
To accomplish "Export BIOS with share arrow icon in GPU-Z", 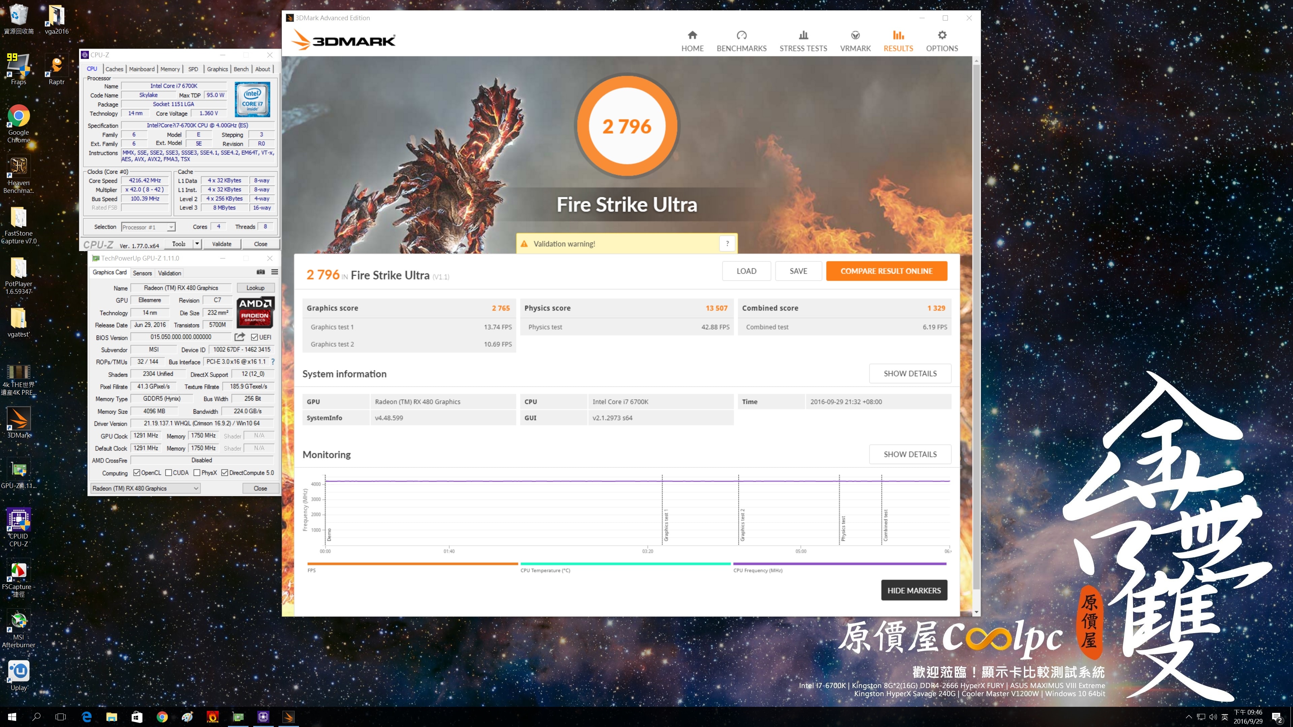I will pos(240,337).
